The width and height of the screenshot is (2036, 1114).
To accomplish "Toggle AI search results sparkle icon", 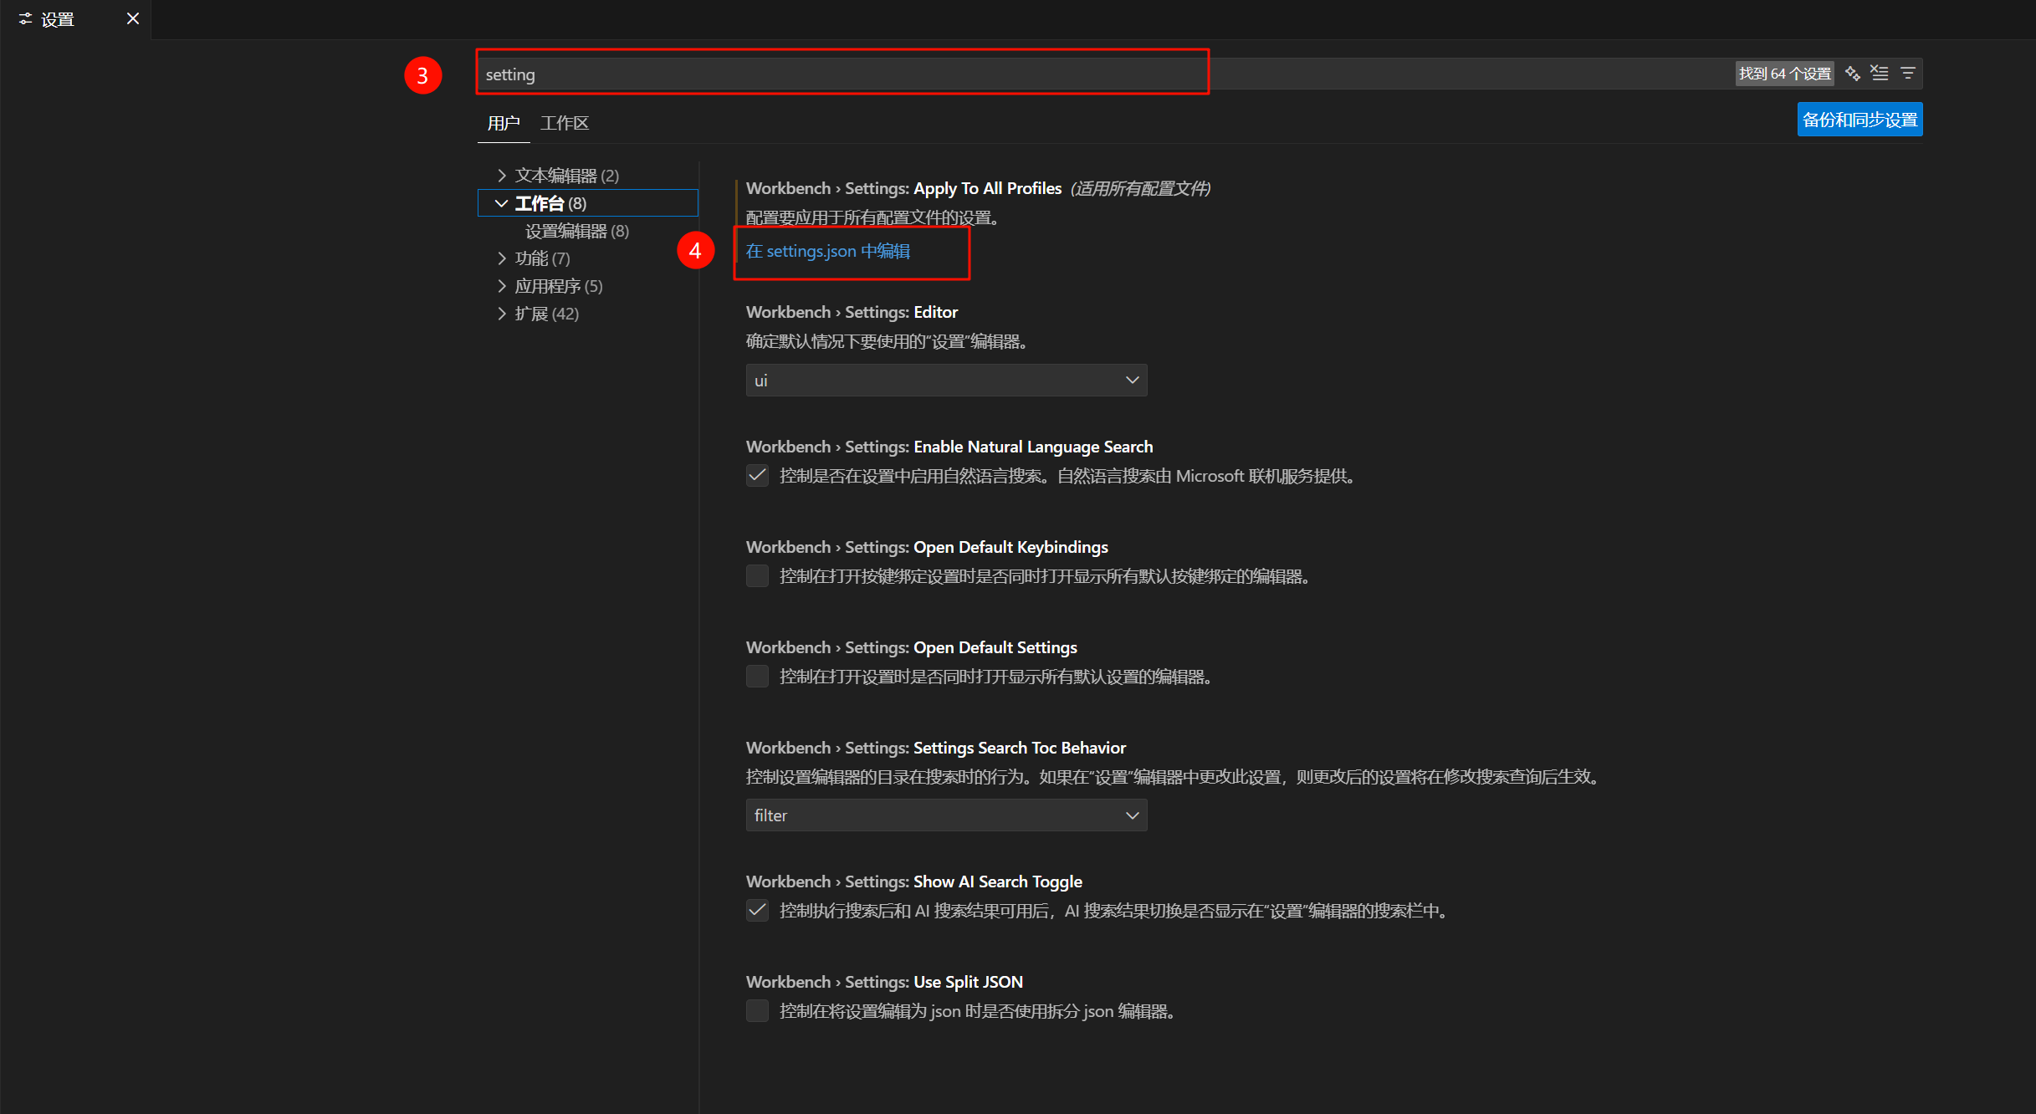I will pyautogui.click(x=1852, y=74).
